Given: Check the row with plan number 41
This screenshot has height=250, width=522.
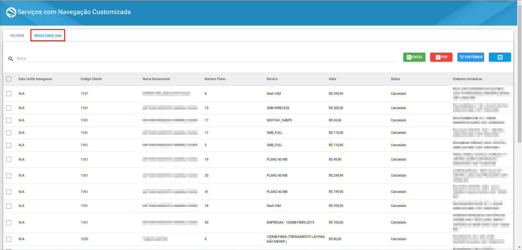Looking at the screenshot, I should point(9,192).
